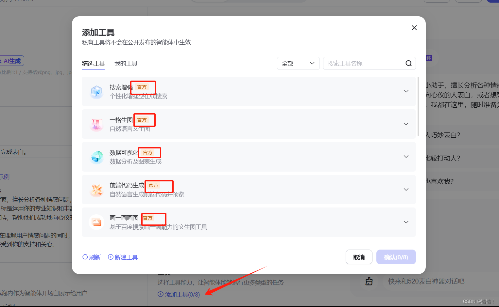Screen dimensions: 499x307
Task: Click the 一格生图 tool icon
Action: [96, 124]
